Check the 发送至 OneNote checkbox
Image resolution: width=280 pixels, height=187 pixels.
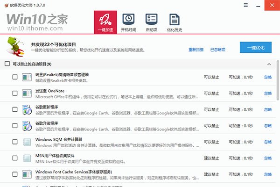[x=15, y=93]
